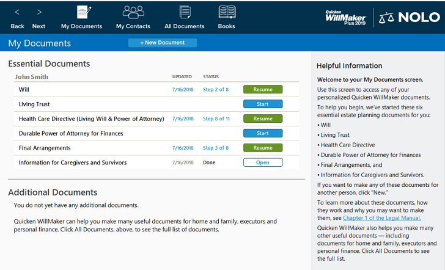The height and width of the screenshot is (270, 445).
Task: Select the Final Arrangements document name
Action: [x=45, y=148]
